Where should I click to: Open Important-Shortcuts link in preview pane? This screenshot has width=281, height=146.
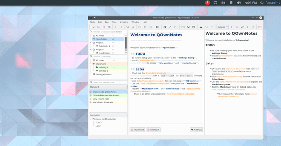click(235, 69)
